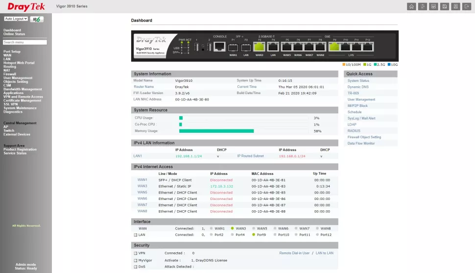Click the floppy-disk save icon
This screenshot has height=273, width=475.
(x=445, y=6)
